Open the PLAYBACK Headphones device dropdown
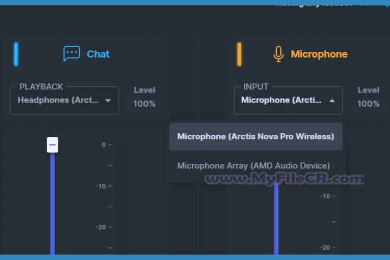390x260 pixels. point(58,100)
